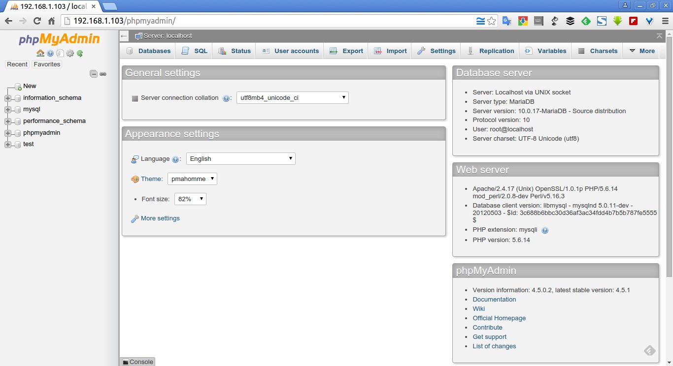Expand the performance_schema database node
Viewport: 673px width, 366px height.
[8, 121]
